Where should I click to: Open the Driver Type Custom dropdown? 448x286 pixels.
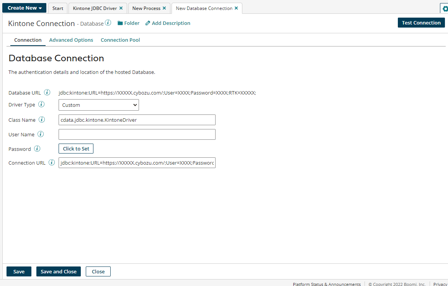(98, 105)
